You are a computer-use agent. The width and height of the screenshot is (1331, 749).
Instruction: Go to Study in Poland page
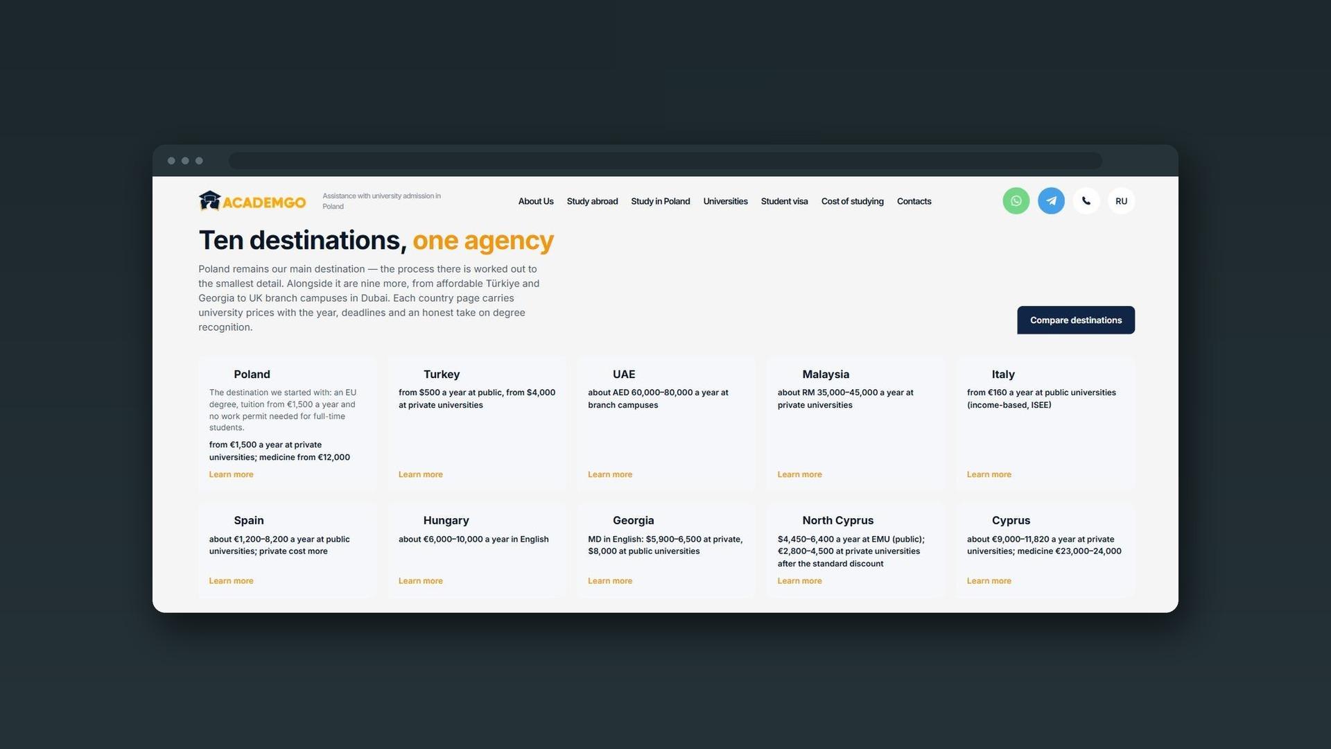[660, 201]
